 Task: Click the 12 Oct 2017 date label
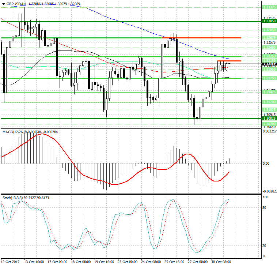[x=10, y=262]
